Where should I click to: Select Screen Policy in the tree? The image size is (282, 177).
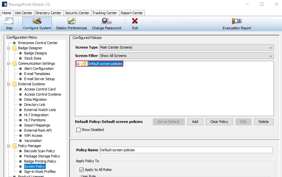[34, 167]
